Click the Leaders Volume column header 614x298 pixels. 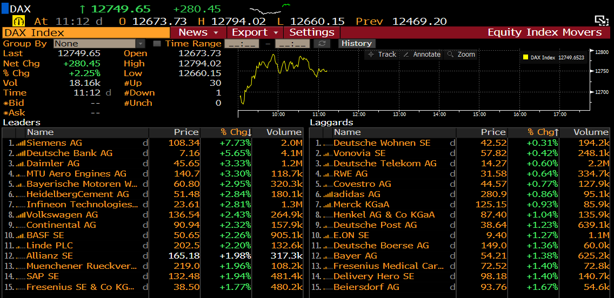278,133
